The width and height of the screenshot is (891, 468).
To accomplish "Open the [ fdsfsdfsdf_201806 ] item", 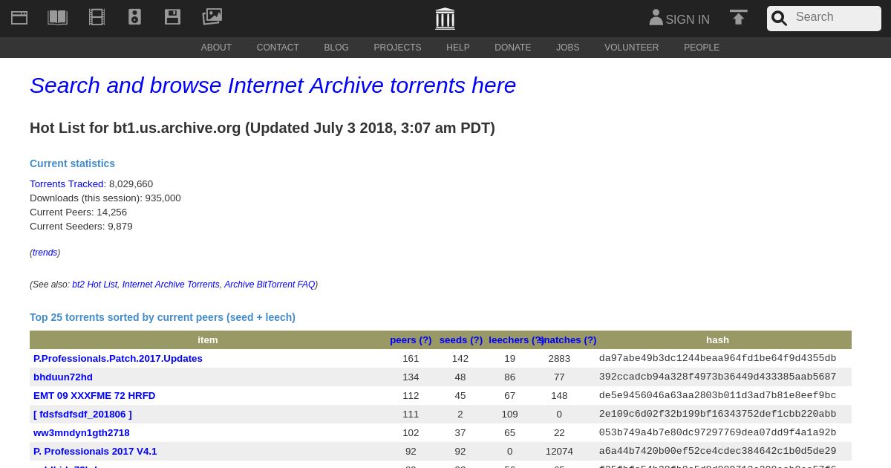I will click(82, 415).
